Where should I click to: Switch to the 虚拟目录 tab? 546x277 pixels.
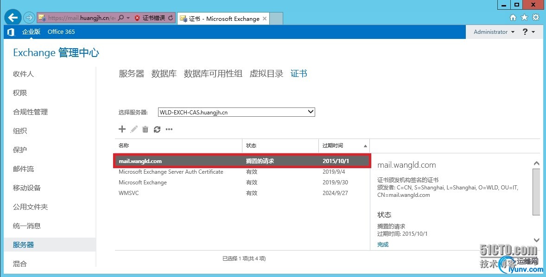pyautogui.click(x=267, y=74)
